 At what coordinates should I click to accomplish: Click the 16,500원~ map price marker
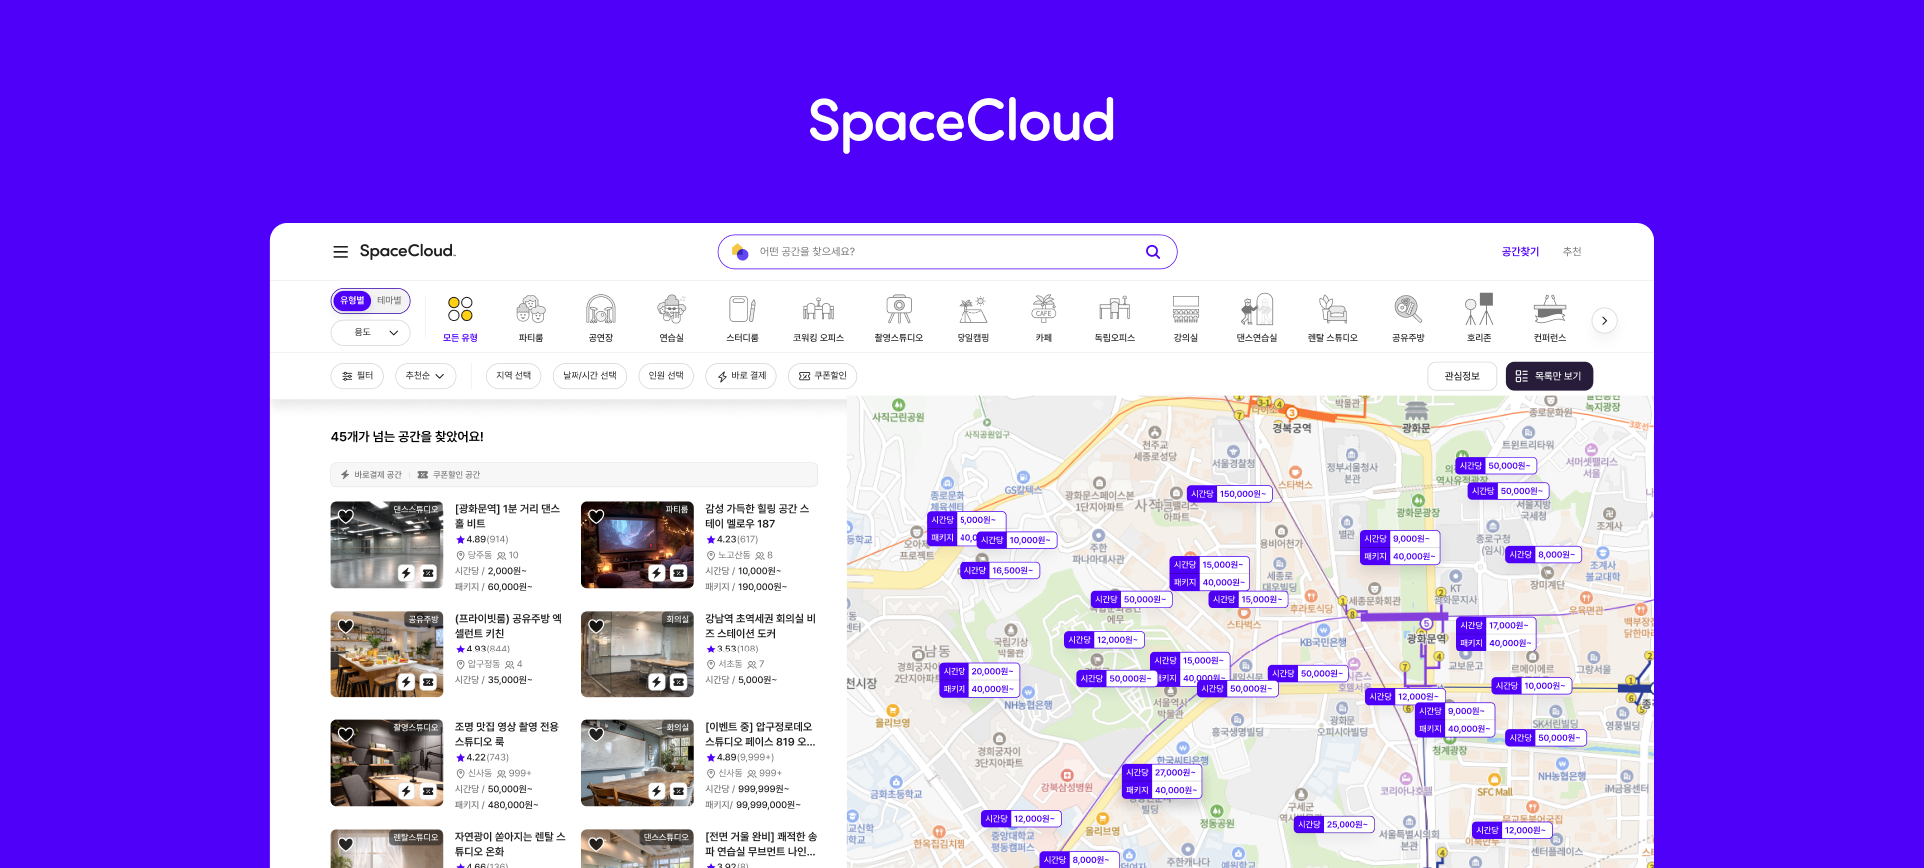(x=999, y=571)
